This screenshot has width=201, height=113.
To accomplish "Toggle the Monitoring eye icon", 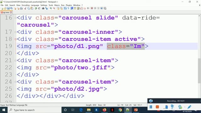I will [x=88, y=8].
